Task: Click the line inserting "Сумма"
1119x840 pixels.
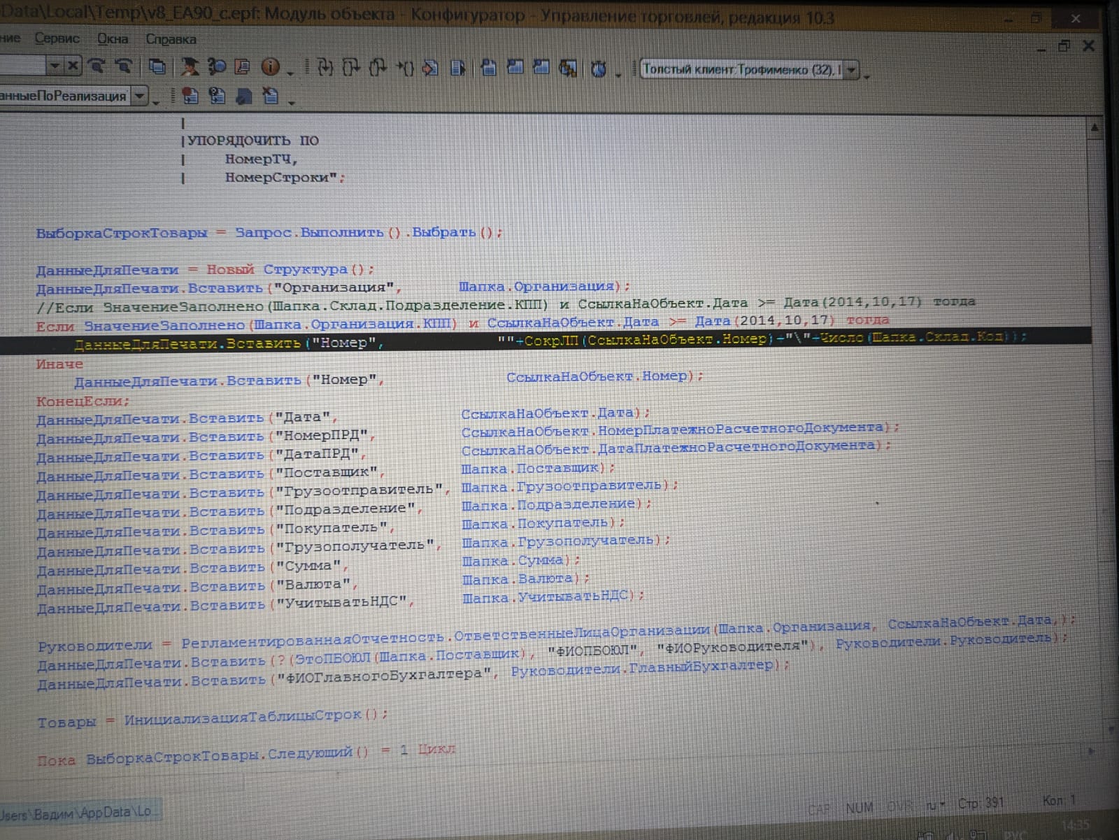Action: point(308,565)
